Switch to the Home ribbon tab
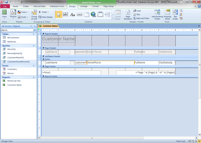Image resolution: width=201 pixels, height=143 pixels. click(15, 6)
